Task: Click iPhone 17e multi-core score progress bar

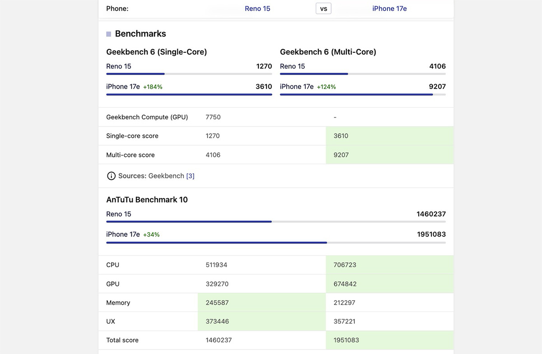Action: [362, 94]
